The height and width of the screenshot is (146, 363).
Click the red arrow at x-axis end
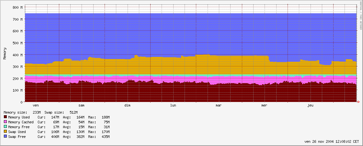358,102
